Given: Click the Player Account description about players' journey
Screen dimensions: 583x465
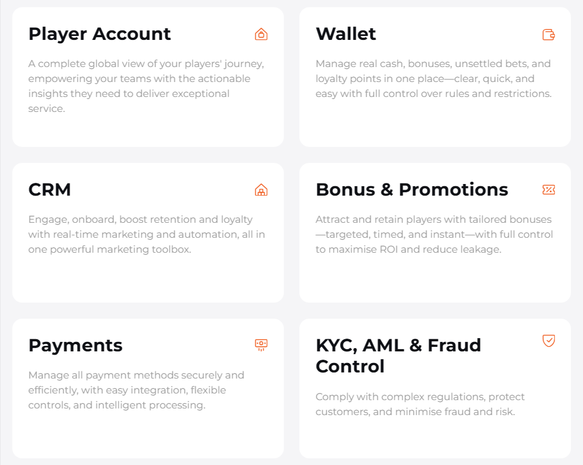Looking at the screenshot, I should coord(146,86).
